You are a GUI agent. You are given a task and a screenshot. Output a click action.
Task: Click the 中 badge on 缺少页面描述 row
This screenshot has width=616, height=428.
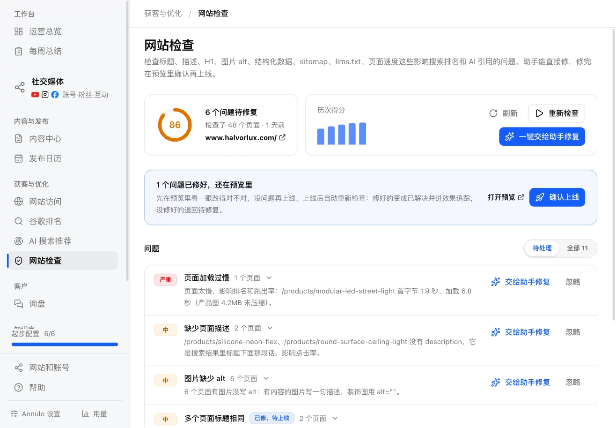click(166, 330)
